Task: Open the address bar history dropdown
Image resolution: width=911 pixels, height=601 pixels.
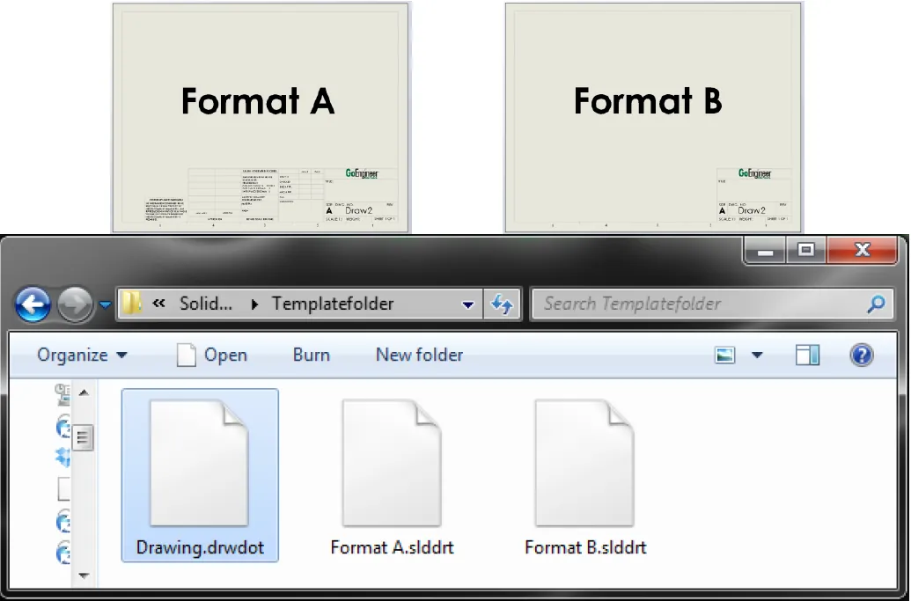Action: 467,304
